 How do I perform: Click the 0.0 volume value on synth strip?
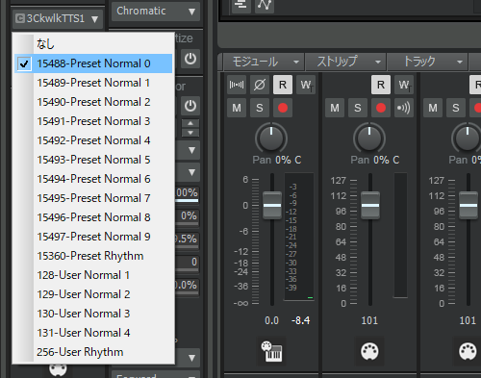tap(271, 320)
